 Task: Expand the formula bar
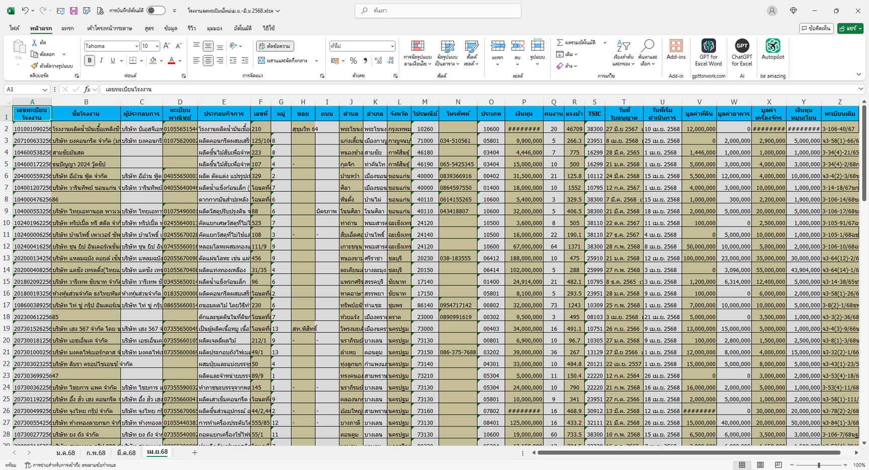[861, 89]
